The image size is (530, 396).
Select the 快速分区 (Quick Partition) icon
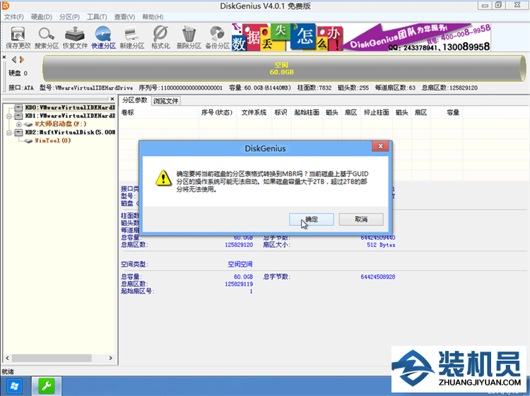coord(103,37)
